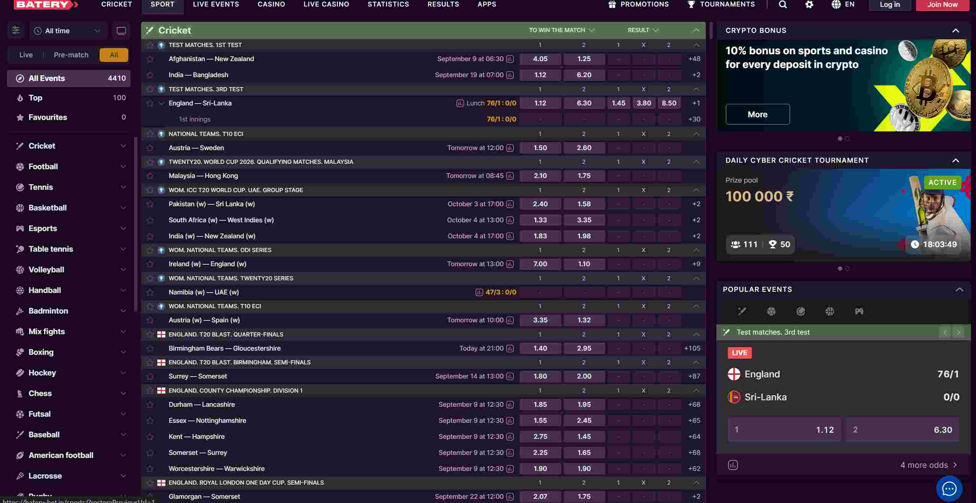Click the event list vertical scrollbar
The width and height of the screenshot is (976, 503).
711,31
